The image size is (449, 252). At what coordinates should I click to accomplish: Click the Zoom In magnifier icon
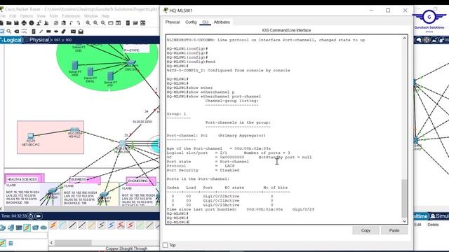coord(88,23)
